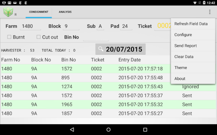The image size is (217, 135).
Task: Tap the Android home navigation button
Action: pyautogui.click(x=109, y=130)
